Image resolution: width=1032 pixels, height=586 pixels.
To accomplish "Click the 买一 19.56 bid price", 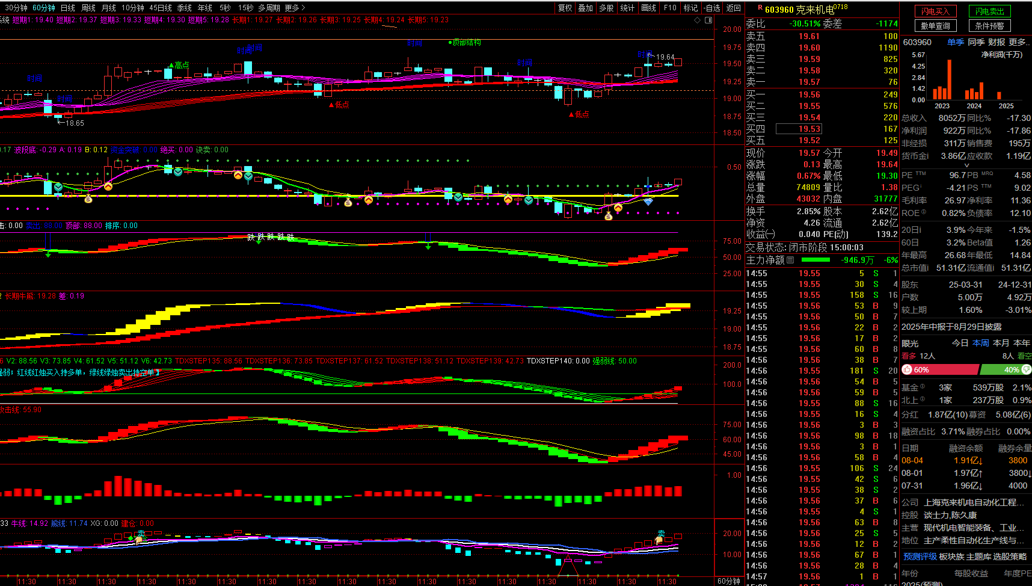I will [x=809, y=94].
